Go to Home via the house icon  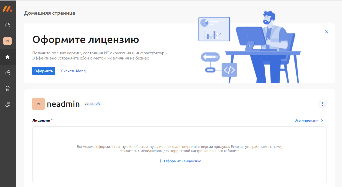[7, 57]
